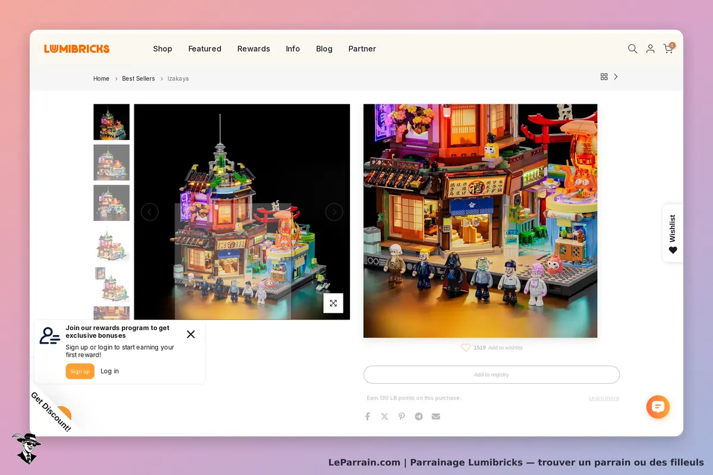Image resolution: width=713 pixels, height=475 pixels.
Task: Open the orange chat support bubble
Action: (x=658, y=407)
